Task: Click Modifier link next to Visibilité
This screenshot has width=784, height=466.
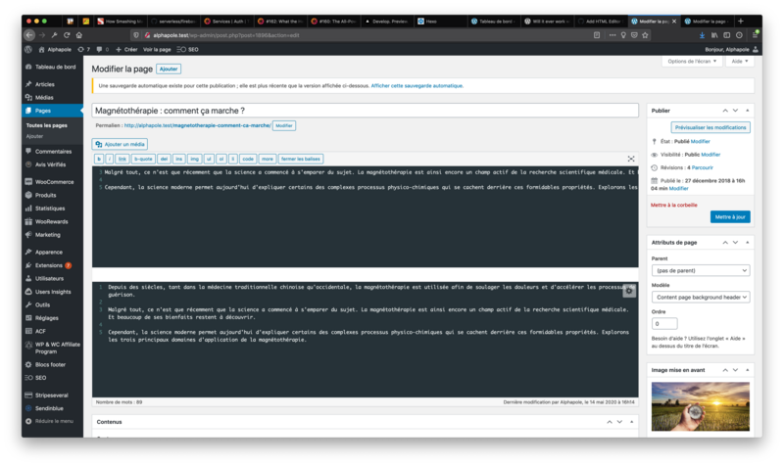Action: [710, 155]
